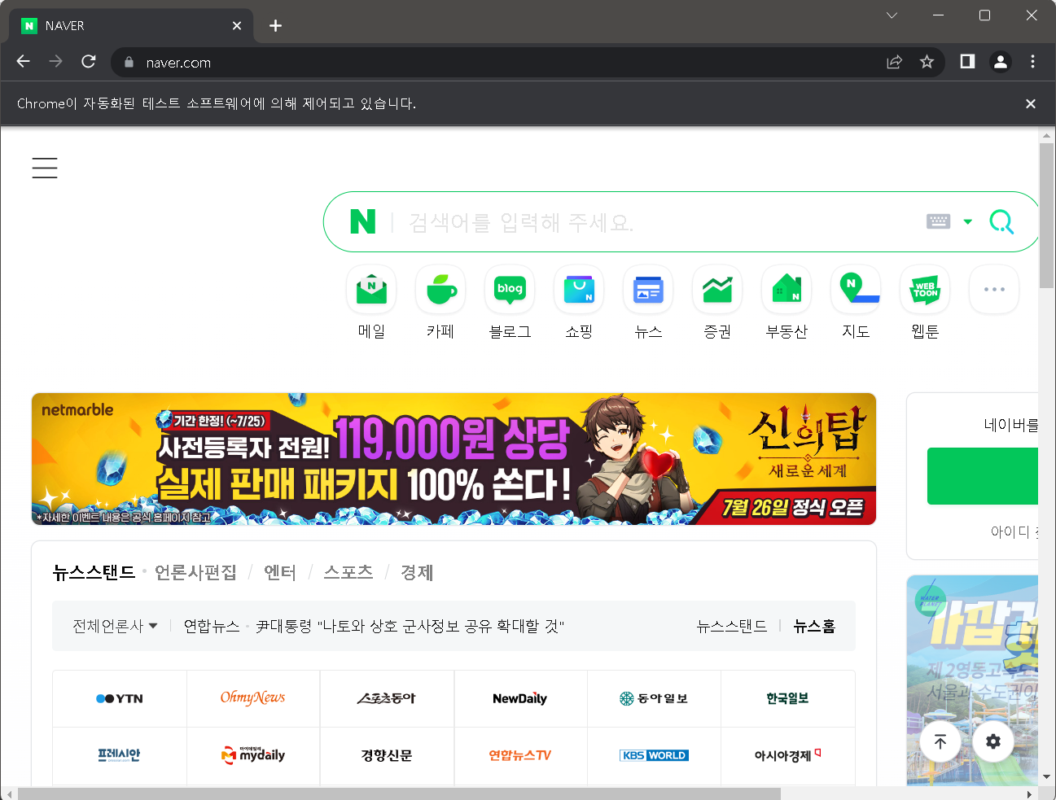Open the 연합뉴스TV press logo

[x=520, y=755]
